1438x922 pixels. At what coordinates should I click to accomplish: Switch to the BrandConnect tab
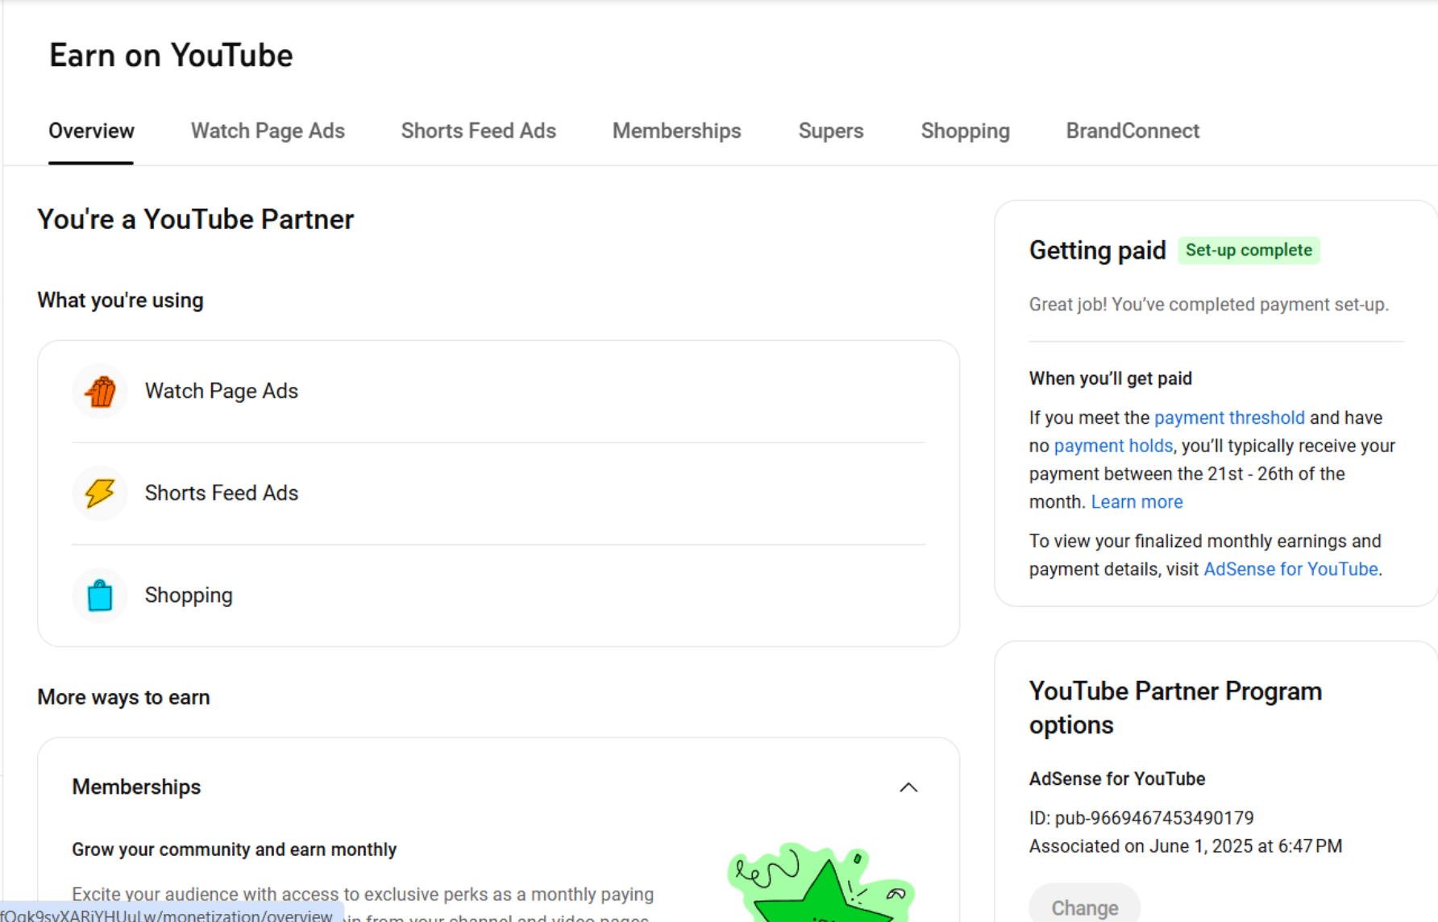click(1133, 131)
